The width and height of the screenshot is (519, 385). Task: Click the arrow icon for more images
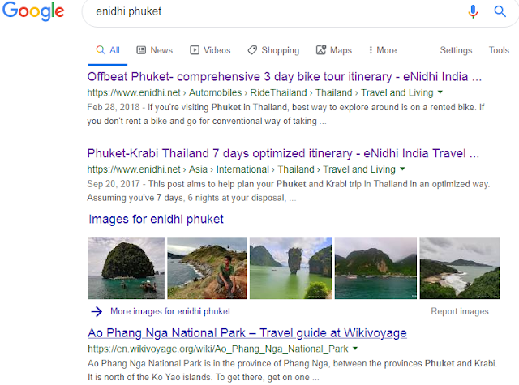click(x=97, y=311)
